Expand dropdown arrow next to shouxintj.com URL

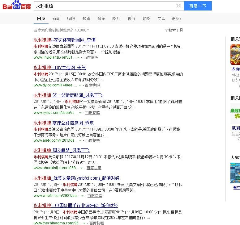pos(82,168)
